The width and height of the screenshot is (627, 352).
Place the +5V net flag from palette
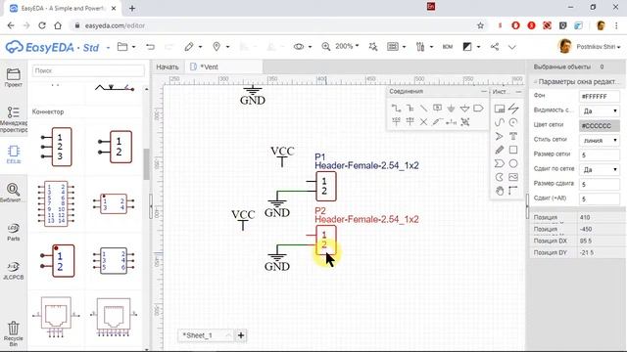[410, 121]
